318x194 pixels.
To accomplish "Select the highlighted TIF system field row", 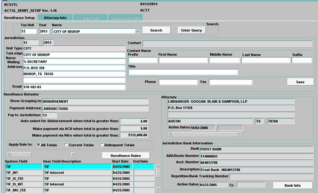I will coord(24,167).
